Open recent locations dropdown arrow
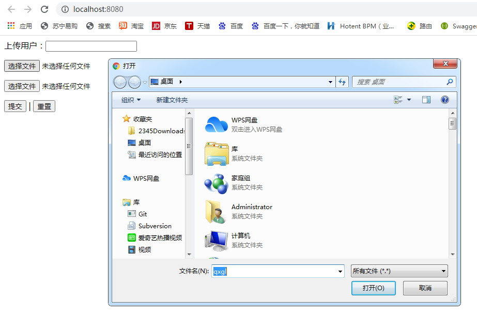This screenshot has height=315, width=477. [x=145, y=82]
